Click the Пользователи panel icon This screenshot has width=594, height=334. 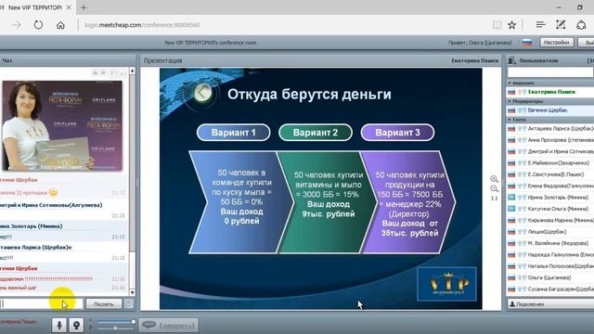(x=511, y=60)
